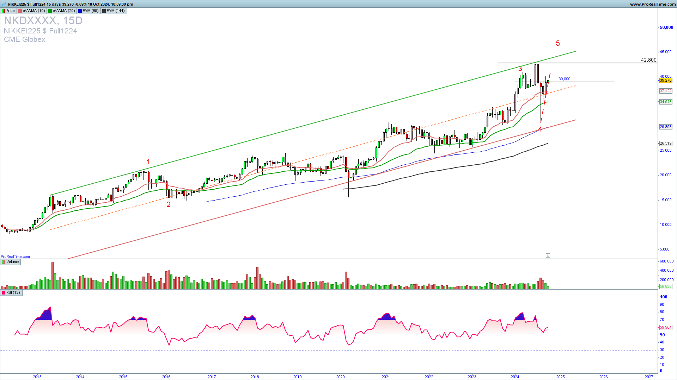Click the 29,896 EMA price tag

(666, 127)
